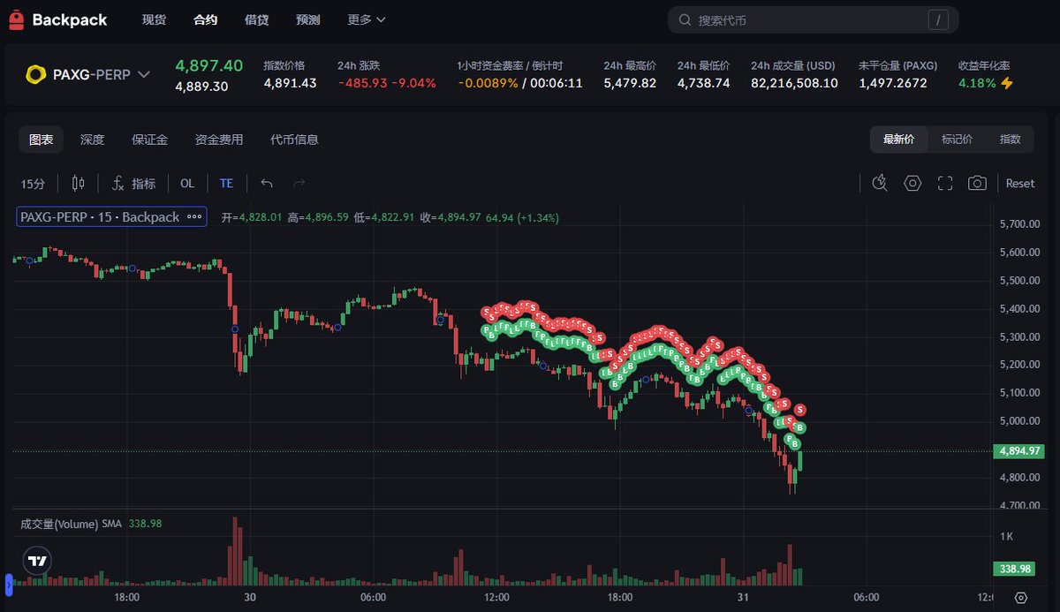Open the Backpack logo home link
This screenshot has height=612, width=1060.
(58, 19)
